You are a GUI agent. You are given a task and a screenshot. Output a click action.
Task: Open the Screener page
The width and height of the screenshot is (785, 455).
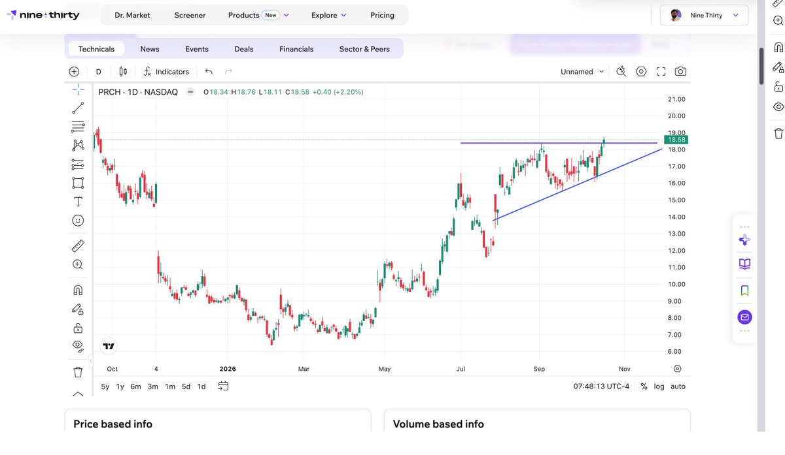(190, 15)
